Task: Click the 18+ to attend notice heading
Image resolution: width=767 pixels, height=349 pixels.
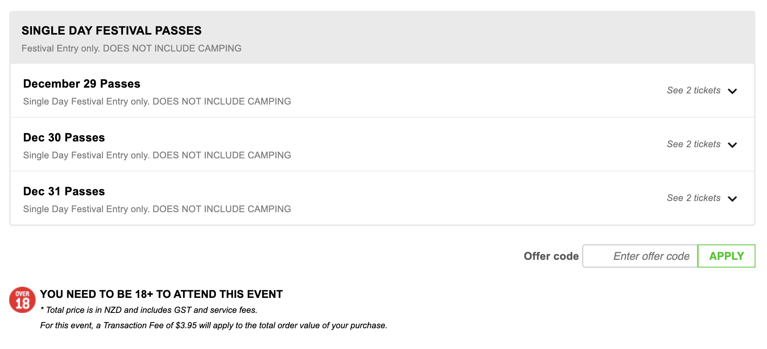Action: point(161,294)
